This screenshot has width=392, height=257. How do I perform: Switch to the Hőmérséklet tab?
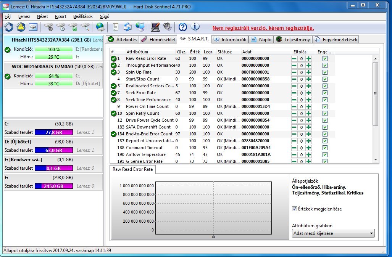point(158,39)
